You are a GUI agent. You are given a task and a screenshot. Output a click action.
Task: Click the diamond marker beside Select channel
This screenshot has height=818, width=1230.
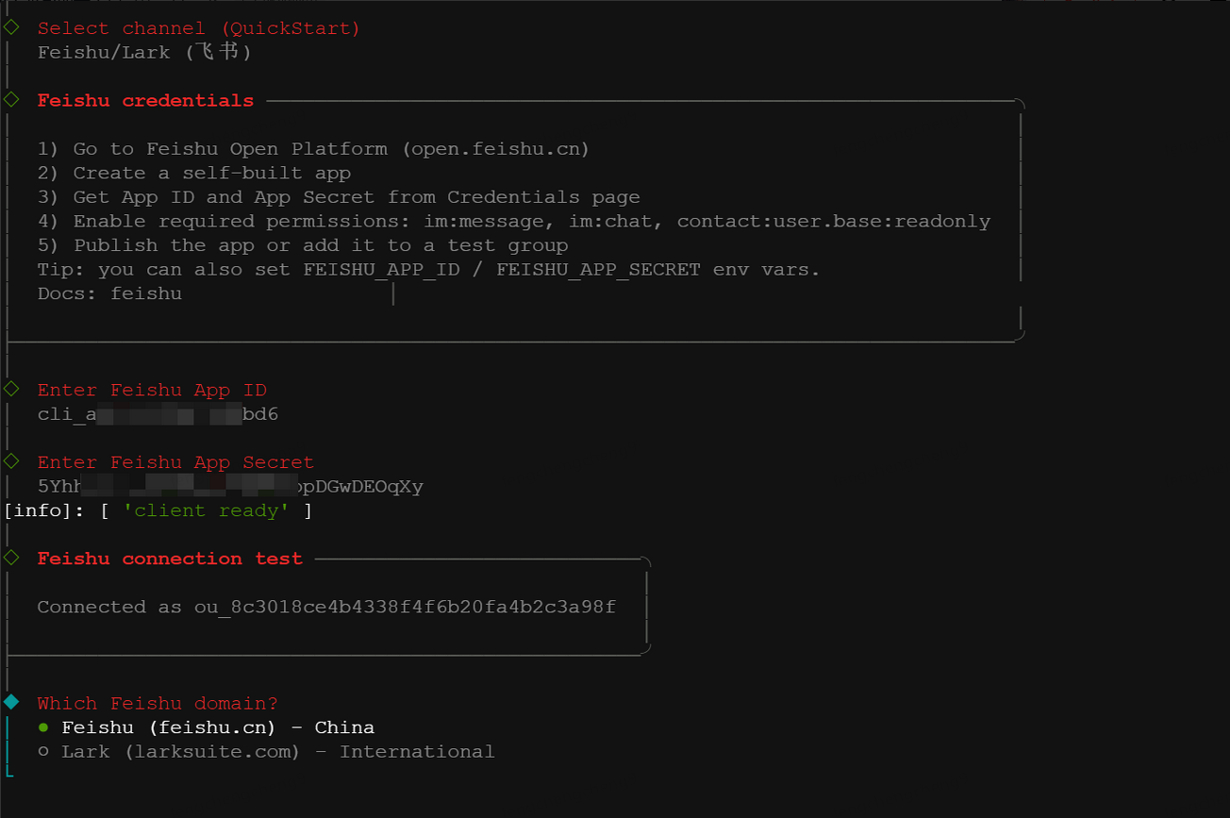[x=11, y=27]
